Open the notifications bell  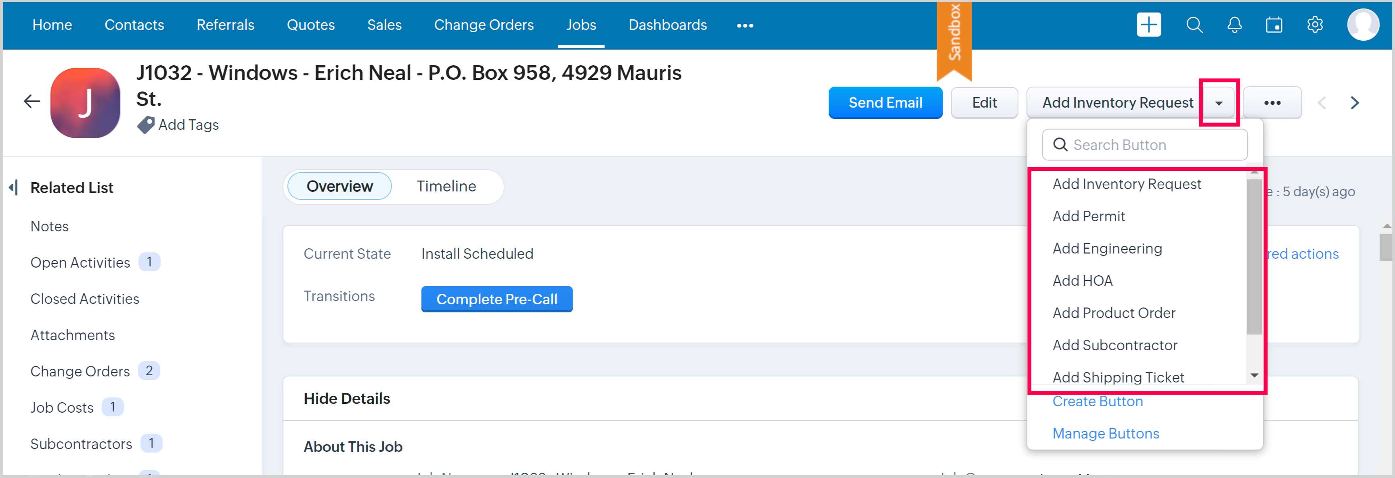1234,25
